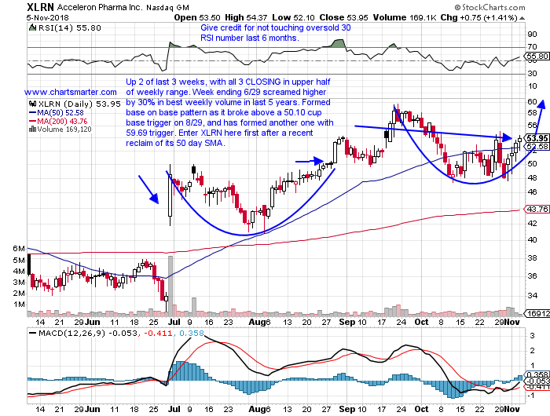Click the blue MA(50) legend line marker
The height and width of the screenshot is (416, 550).
[33, 113]
